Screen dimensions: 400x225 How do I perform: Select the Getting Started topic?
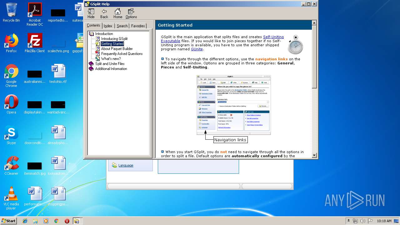click(x=112, y=44)
